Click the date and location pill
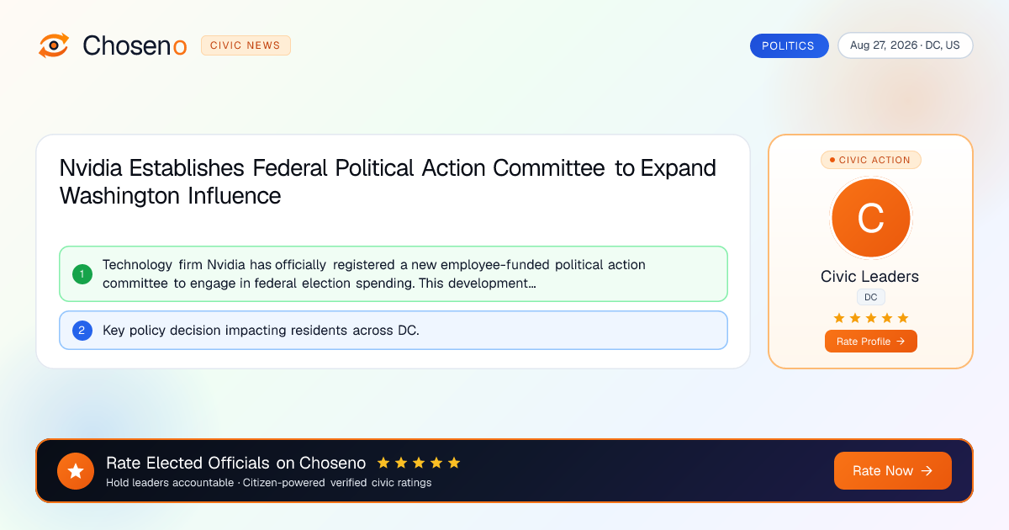The image size is (1009, 530). [905, 45]
